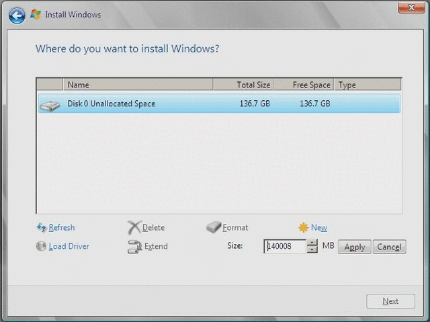Viewport: 430px width, 322px height.
Task: Choose the Delete option
Action: point(153,228)
